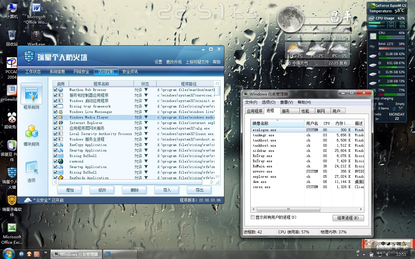Switch to the 网络安全 tab
Screen dimensions: 415x259
[x=81, y=72]
